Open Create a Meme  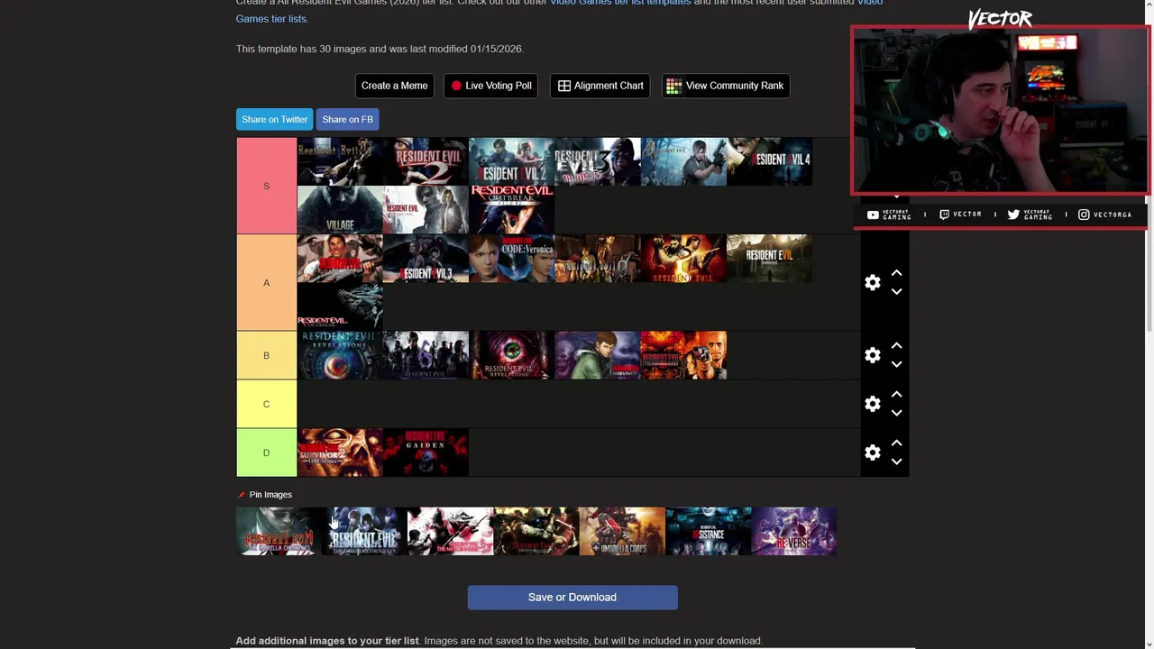[394, 86]
